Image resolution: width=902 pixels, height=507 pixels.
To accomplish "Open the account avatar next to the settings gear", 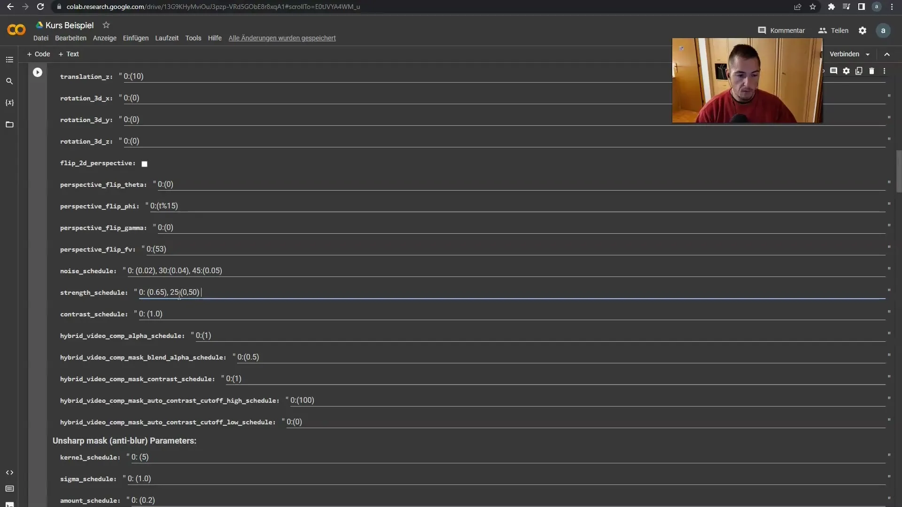I will pos(883,31).
